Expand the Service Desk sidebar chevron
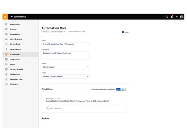Screen dimensions: 187x140 point(35,44)
